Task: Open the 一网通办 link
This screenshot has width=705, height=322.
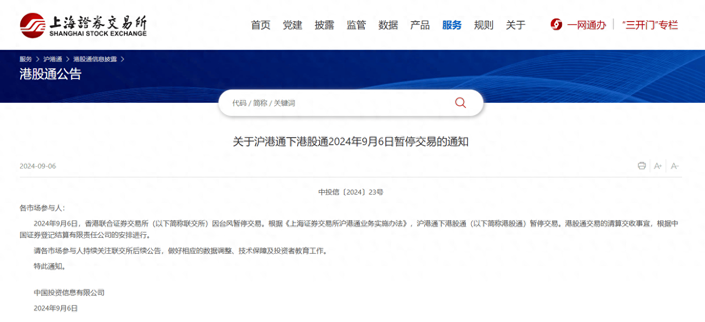Action: pos(587,25)
